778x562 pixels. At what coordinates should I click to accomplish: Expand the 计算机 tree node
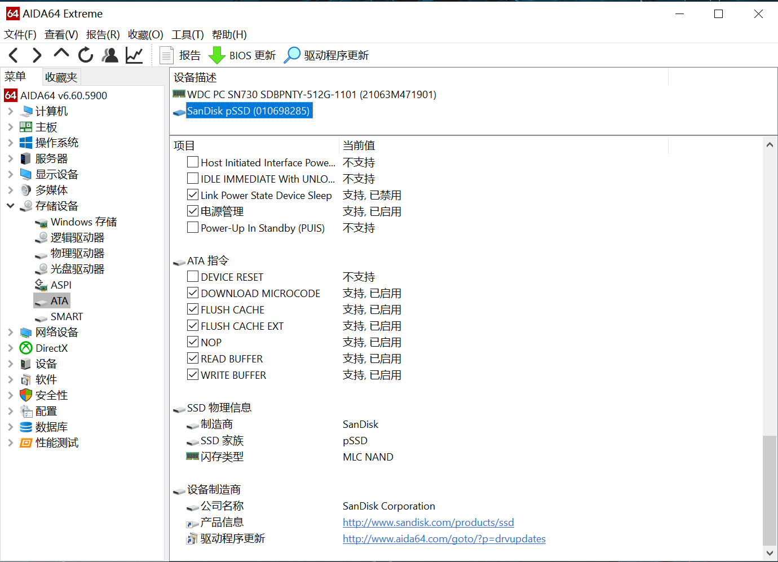coord(10,111)
